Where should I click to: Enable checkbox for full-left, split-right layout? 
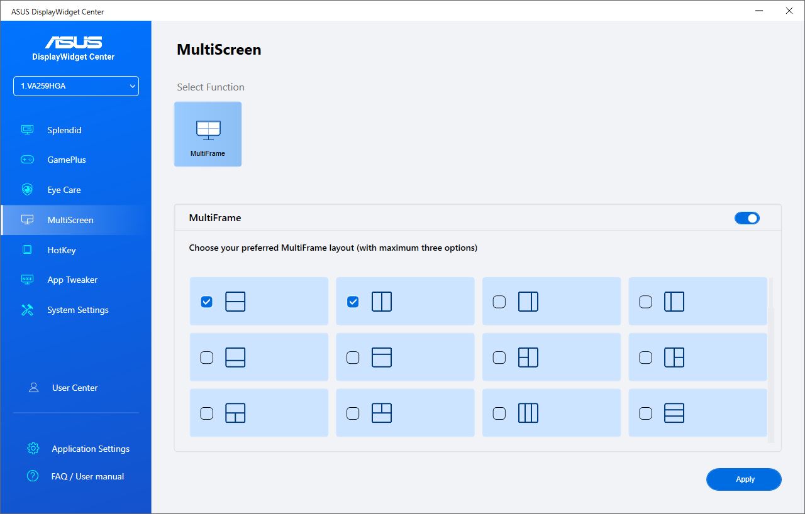[x=645, y=358]
